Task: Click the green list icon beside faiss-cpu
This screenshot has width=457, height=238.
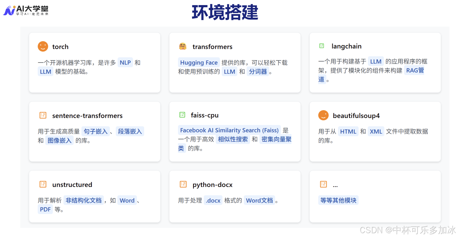Action: pyautogui.click(x=182, y=115)
